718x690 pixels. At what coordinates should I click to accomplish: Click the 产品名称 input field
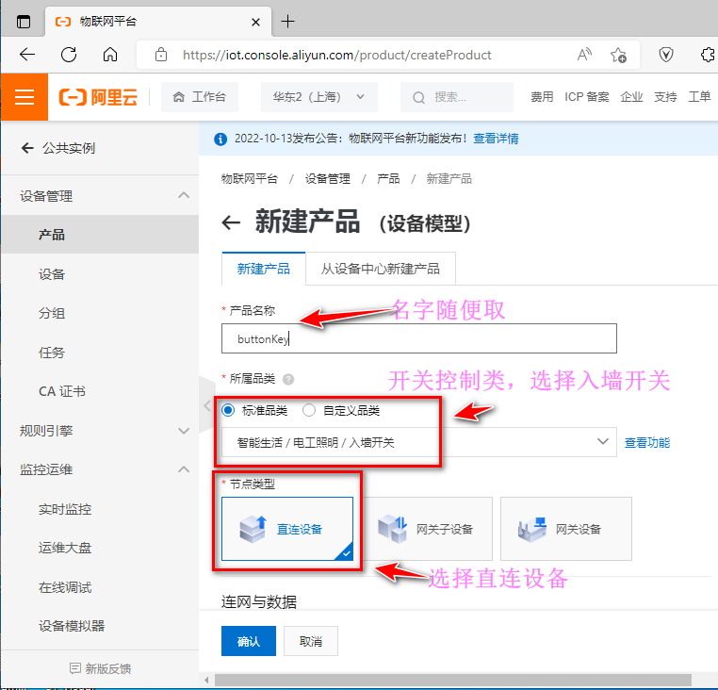point(419,338)
